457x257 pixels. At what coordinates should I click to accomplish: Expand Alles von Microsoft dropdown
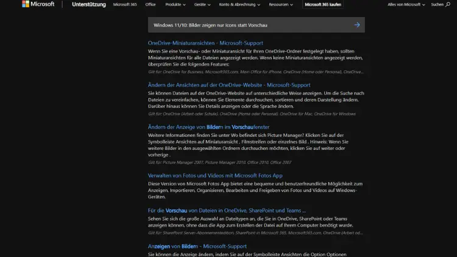pyautogui.click(x=406, y=4)
